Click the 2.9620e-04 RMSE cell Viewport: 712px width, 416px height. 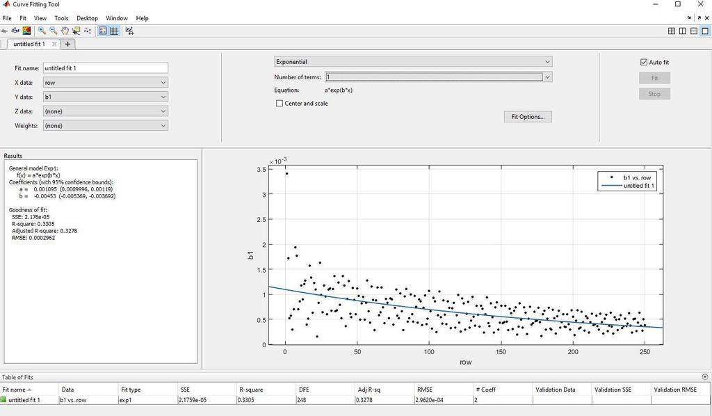(444, 400)
